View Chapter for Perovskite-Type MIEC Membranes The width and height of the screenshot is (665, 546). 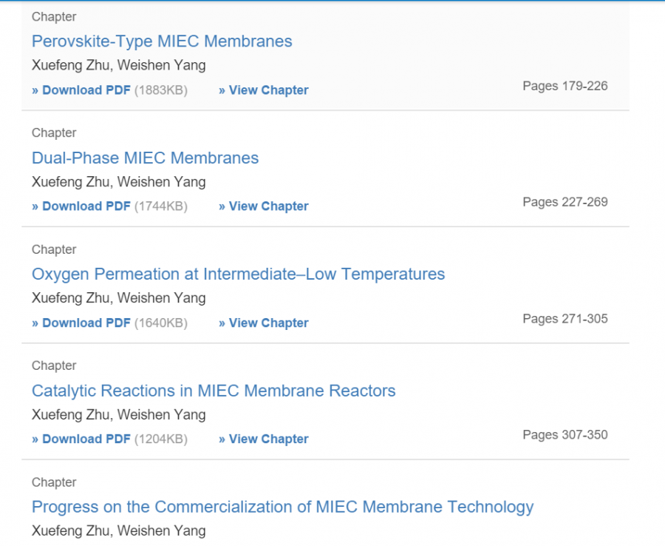(x=264, y=90)
